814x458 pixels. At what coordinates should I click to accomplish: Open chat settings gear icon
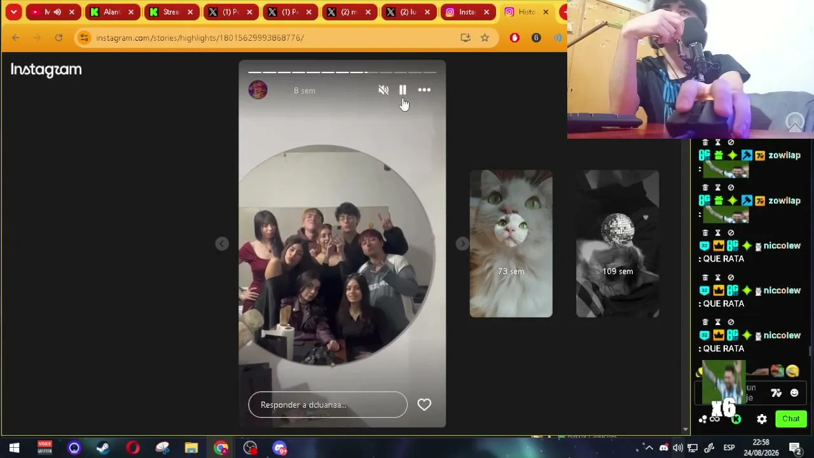tap(762, 419)
